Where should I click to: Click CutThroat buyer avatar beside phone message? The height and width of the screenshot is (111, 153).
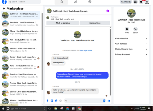point(48,93)
